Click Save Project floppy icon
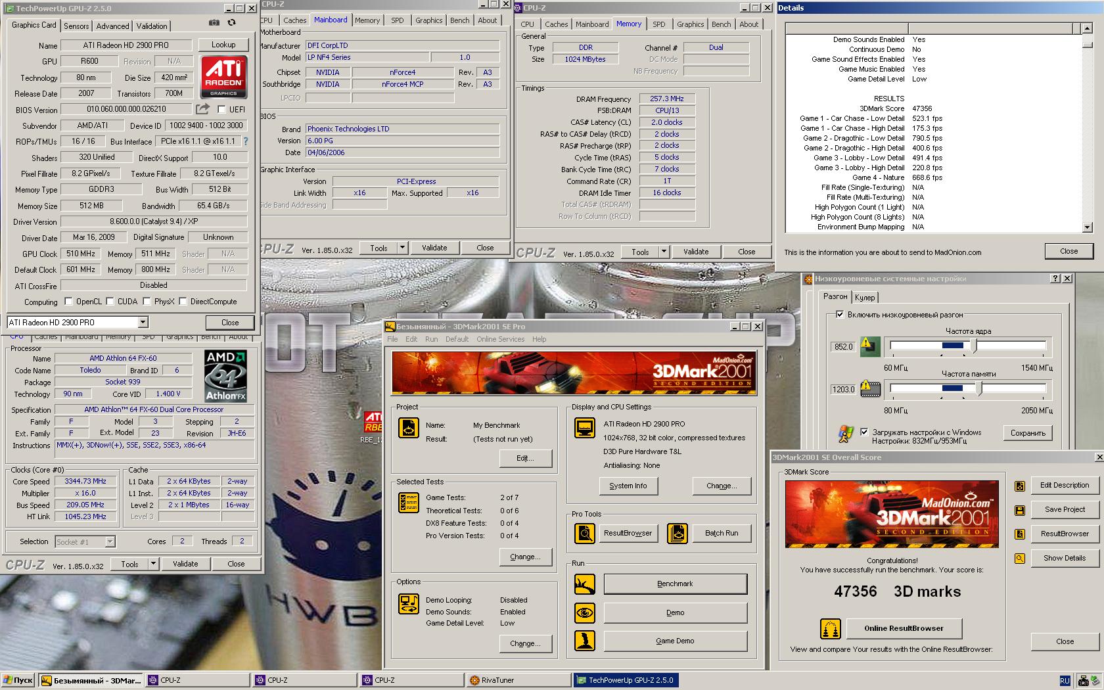 (1020, 510)
